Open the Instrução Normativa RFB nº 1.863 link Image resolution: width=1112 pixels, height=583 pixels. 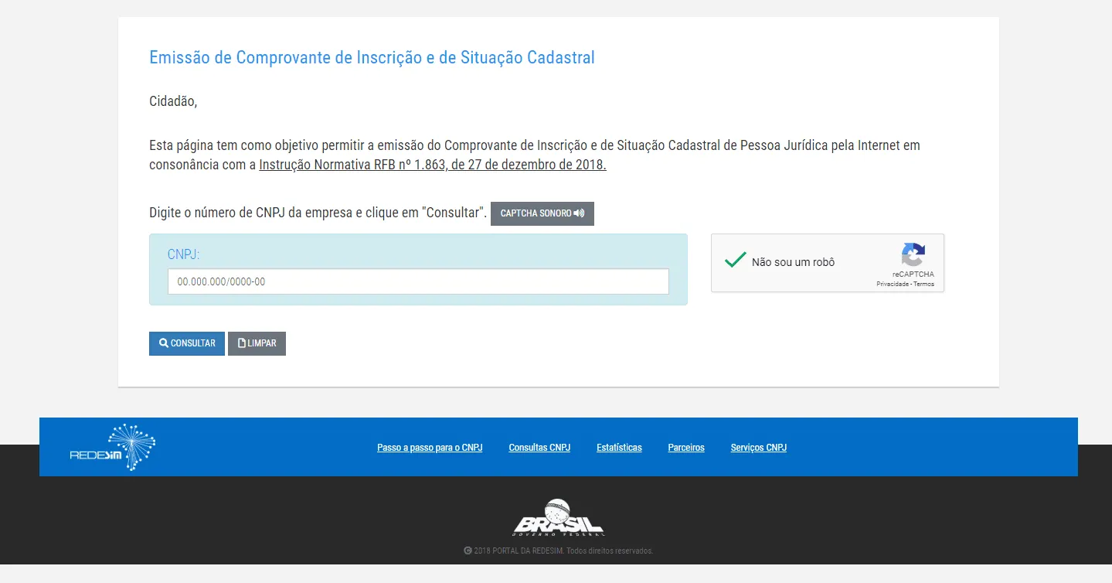[433, 165]
